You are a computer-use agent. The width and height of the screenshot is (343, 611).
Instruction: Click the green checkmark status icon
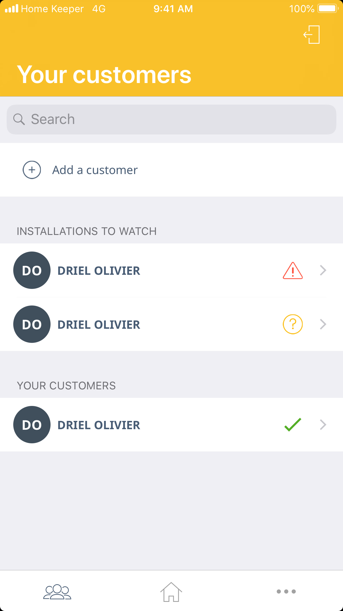(x=293, y=425)
